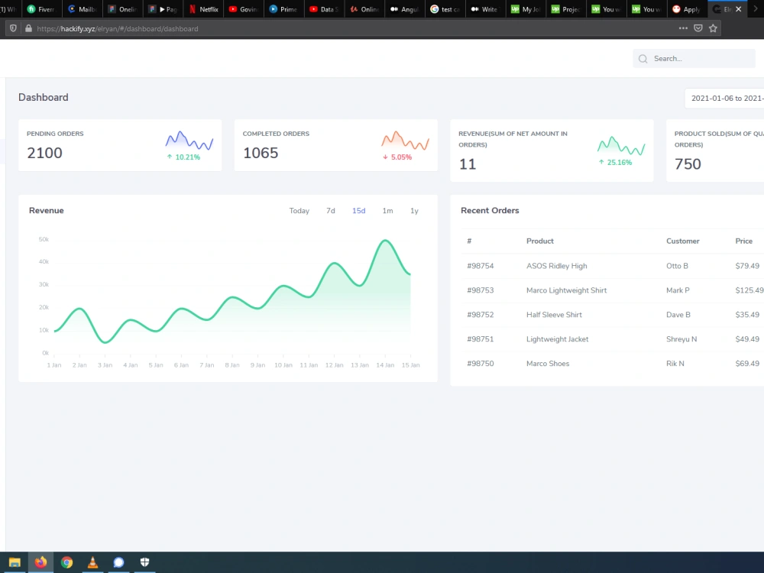This screenshot has width=764, height=573.
Task: Click the padlock icon in the address bar
Action: 27,28
